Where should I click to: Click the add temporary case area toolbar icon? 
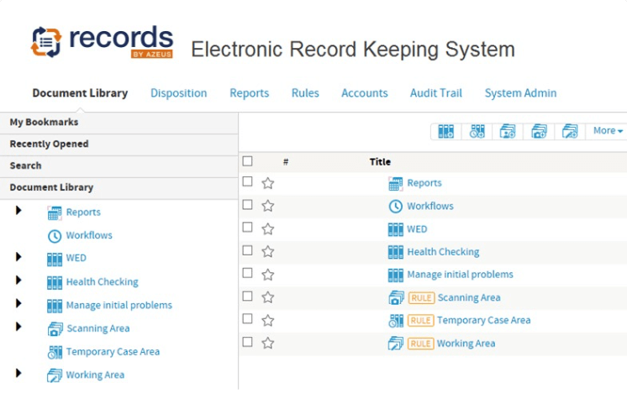tap(477, 131)
